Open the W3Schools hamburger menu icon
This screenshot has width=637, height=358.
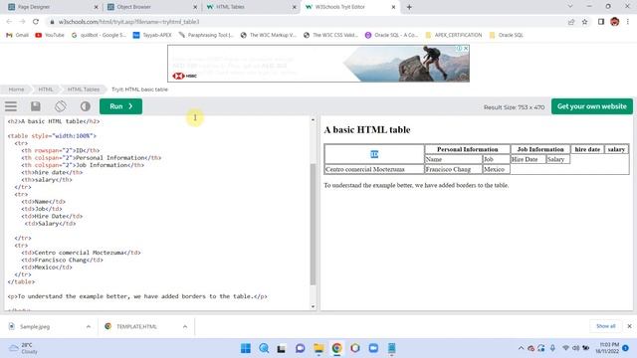pos(11,106)
